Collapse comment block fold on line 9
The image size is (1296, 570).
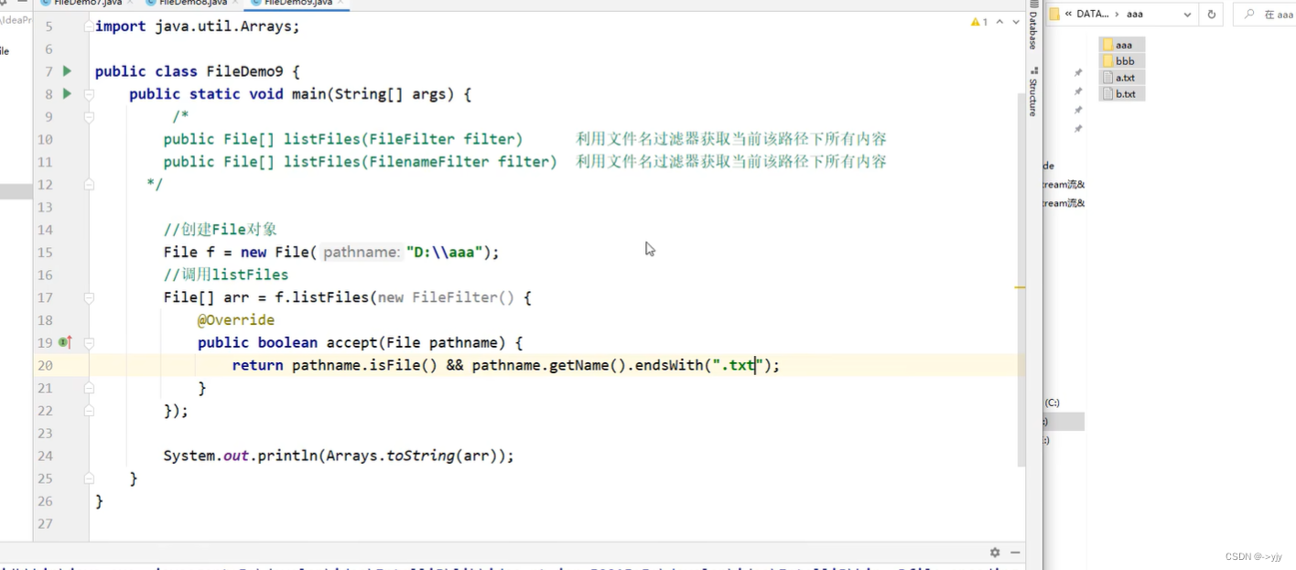click(89, 117)
